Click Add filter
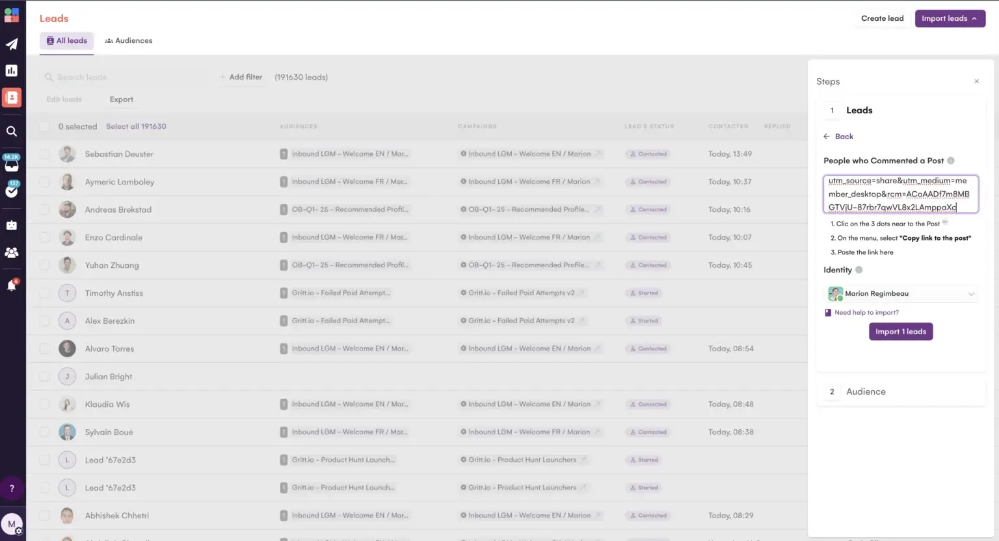 (x=241, y=77)
